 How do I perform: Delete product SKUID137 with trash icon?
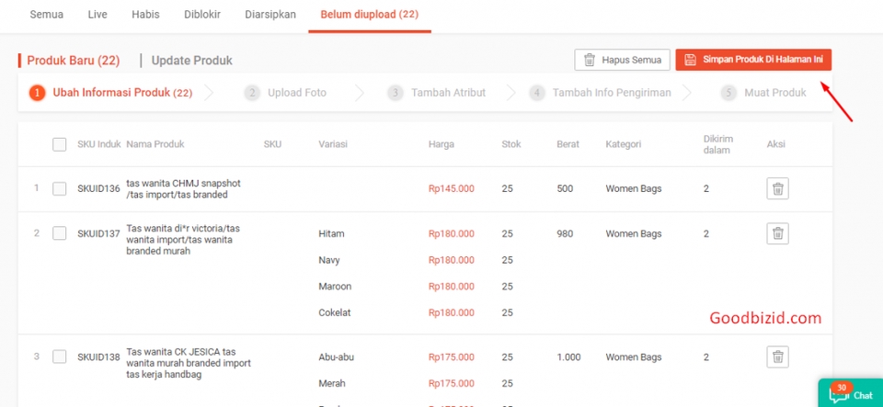(x=777, y=233)
